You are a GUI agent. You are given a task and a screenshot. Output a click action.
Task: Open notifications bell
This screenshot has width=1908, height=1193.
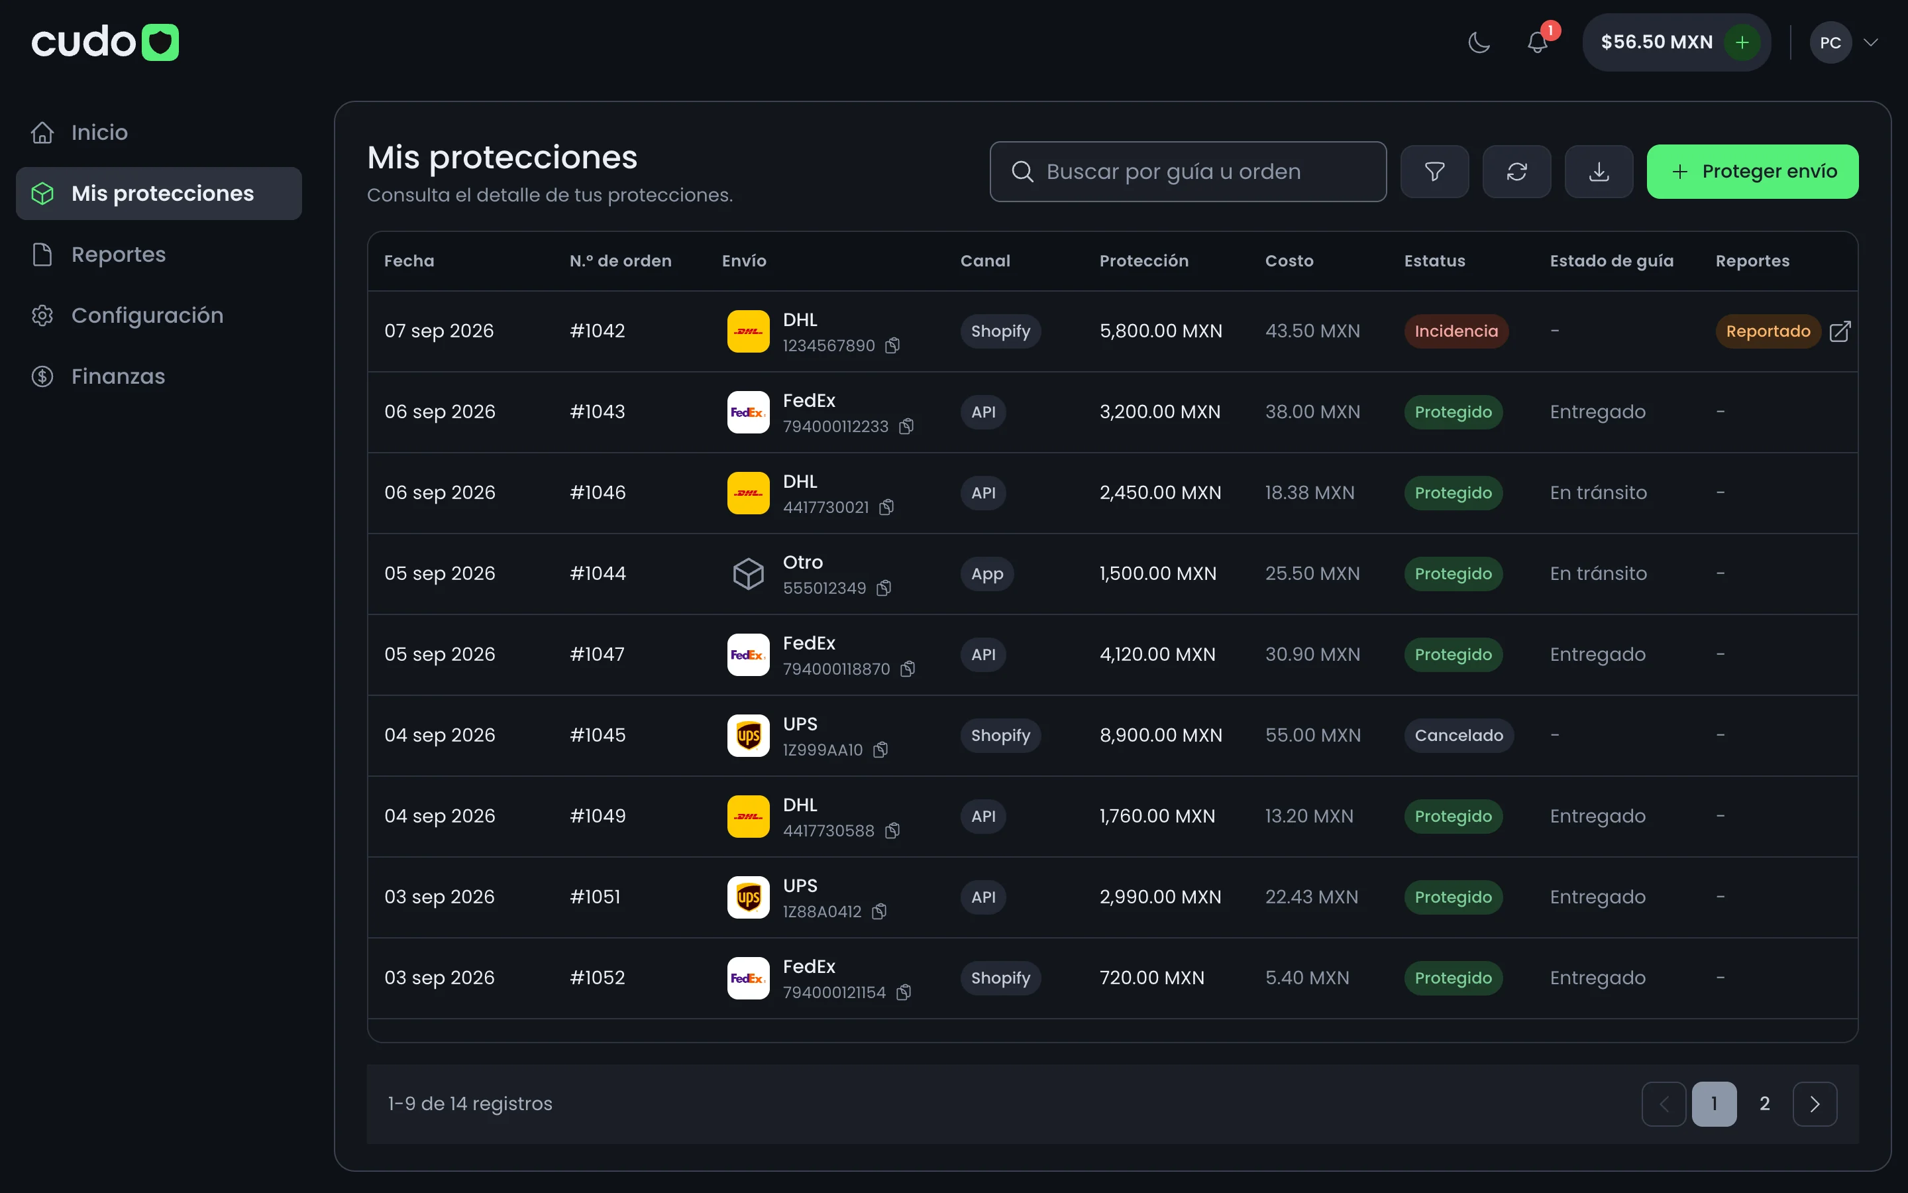click(1538, 42)
